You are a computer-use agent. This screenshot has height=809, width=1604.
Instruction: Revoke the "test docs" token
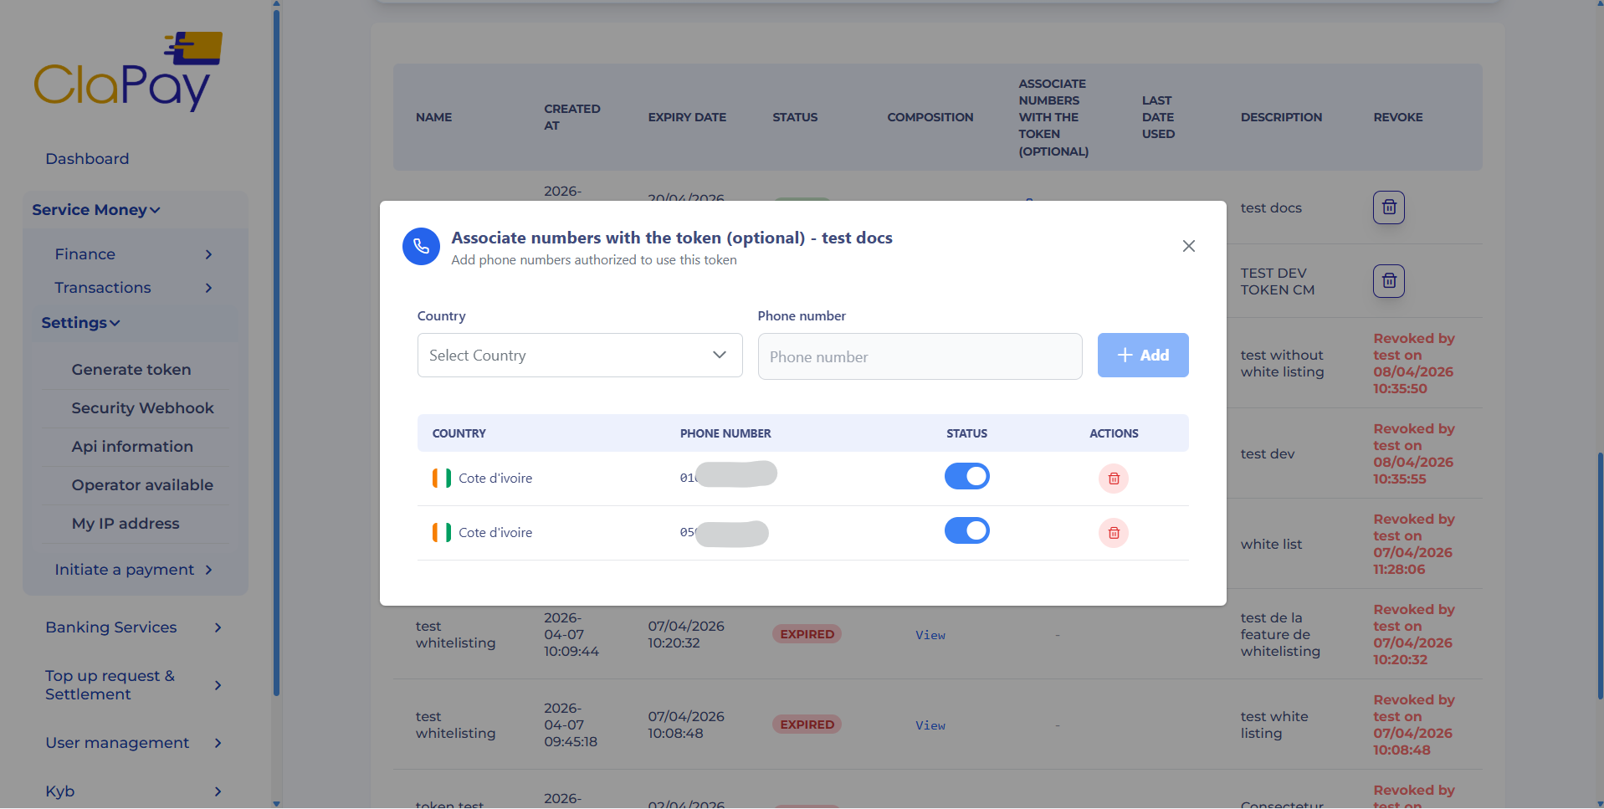1388,207
